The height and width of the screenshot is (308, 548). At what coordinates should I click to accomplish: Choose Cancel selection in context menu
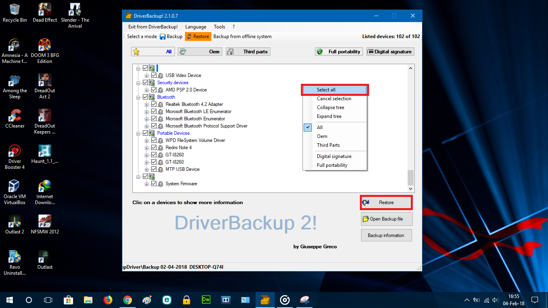pyautogui.click(x=335, y=99)
